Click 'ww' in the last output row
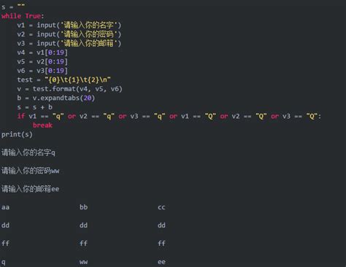Screen dimensions: 346x267 pyautogui.click(x=83, y=262)
